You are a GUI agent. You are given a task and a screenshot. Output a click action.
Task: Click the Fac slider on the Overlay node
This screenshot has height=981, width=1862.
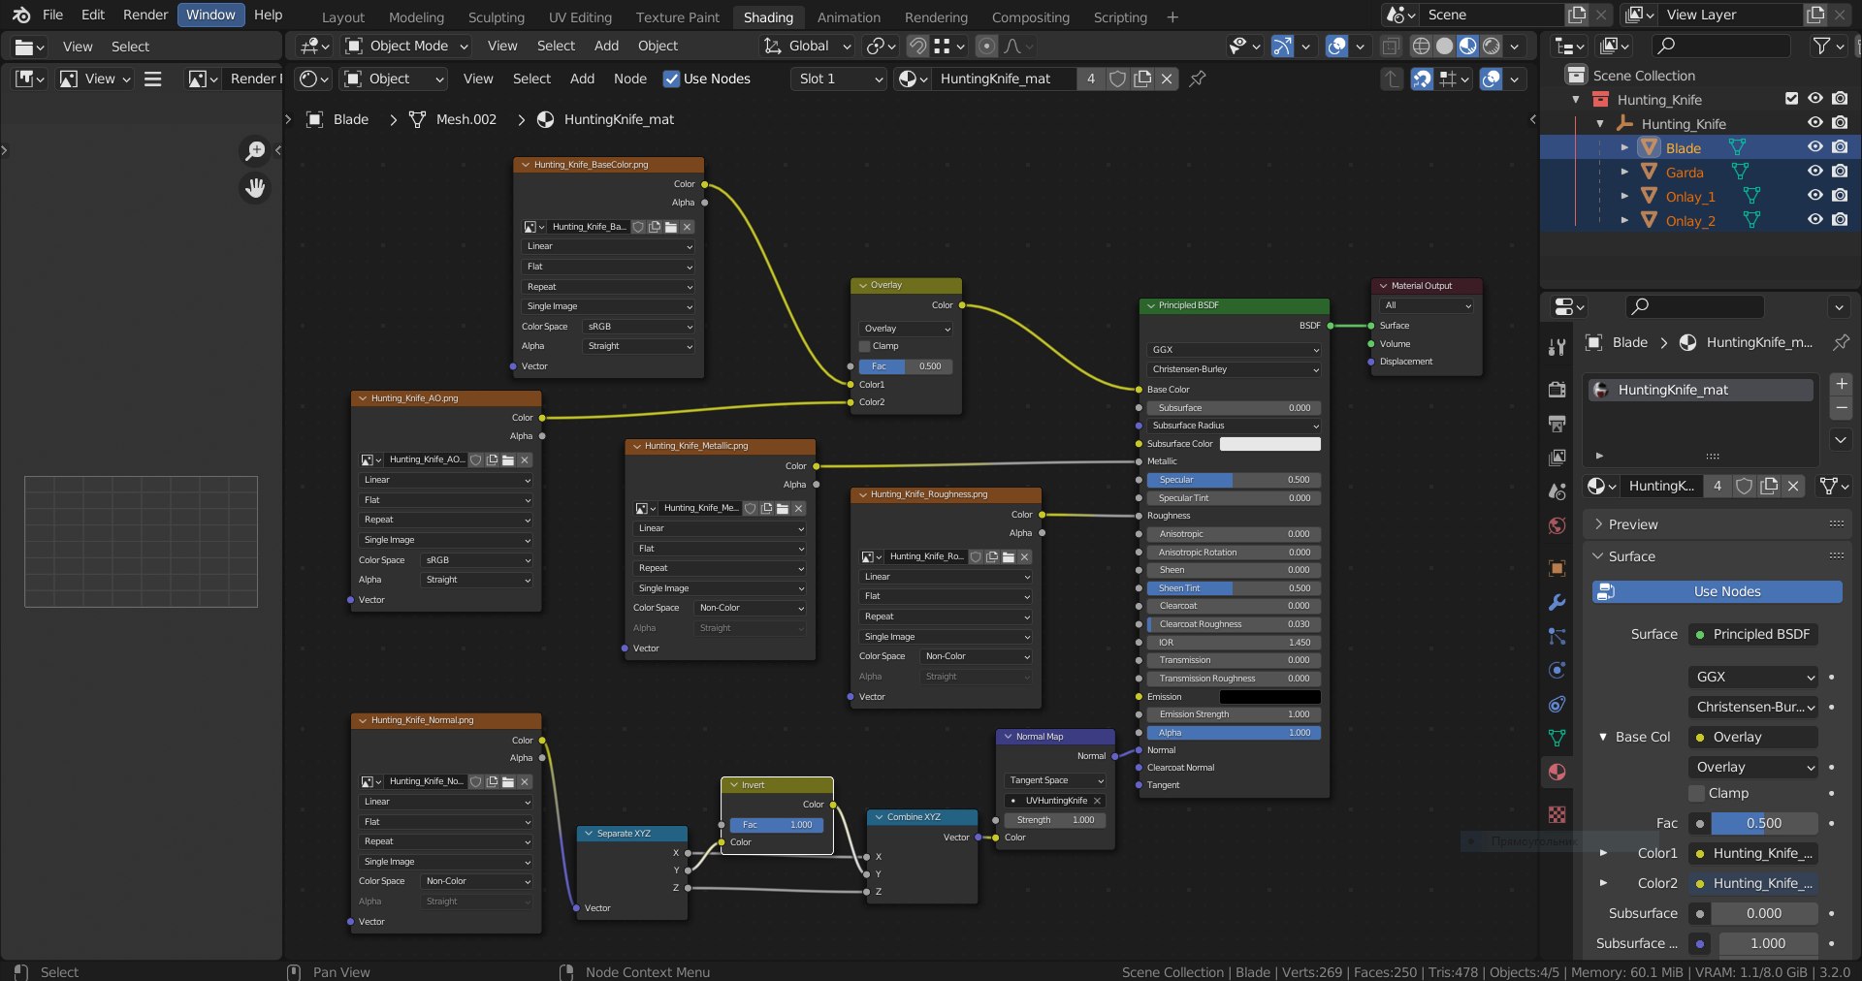coord(906,366)
